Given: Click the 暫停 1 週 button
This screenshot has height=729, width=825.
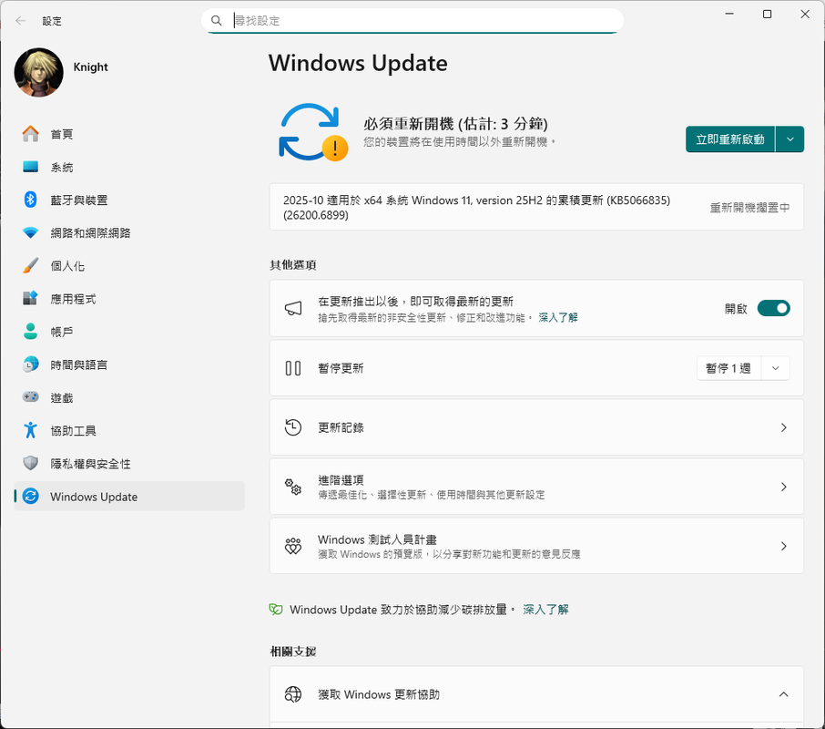Looking at the screenshot, I should (x=728, y=368).
